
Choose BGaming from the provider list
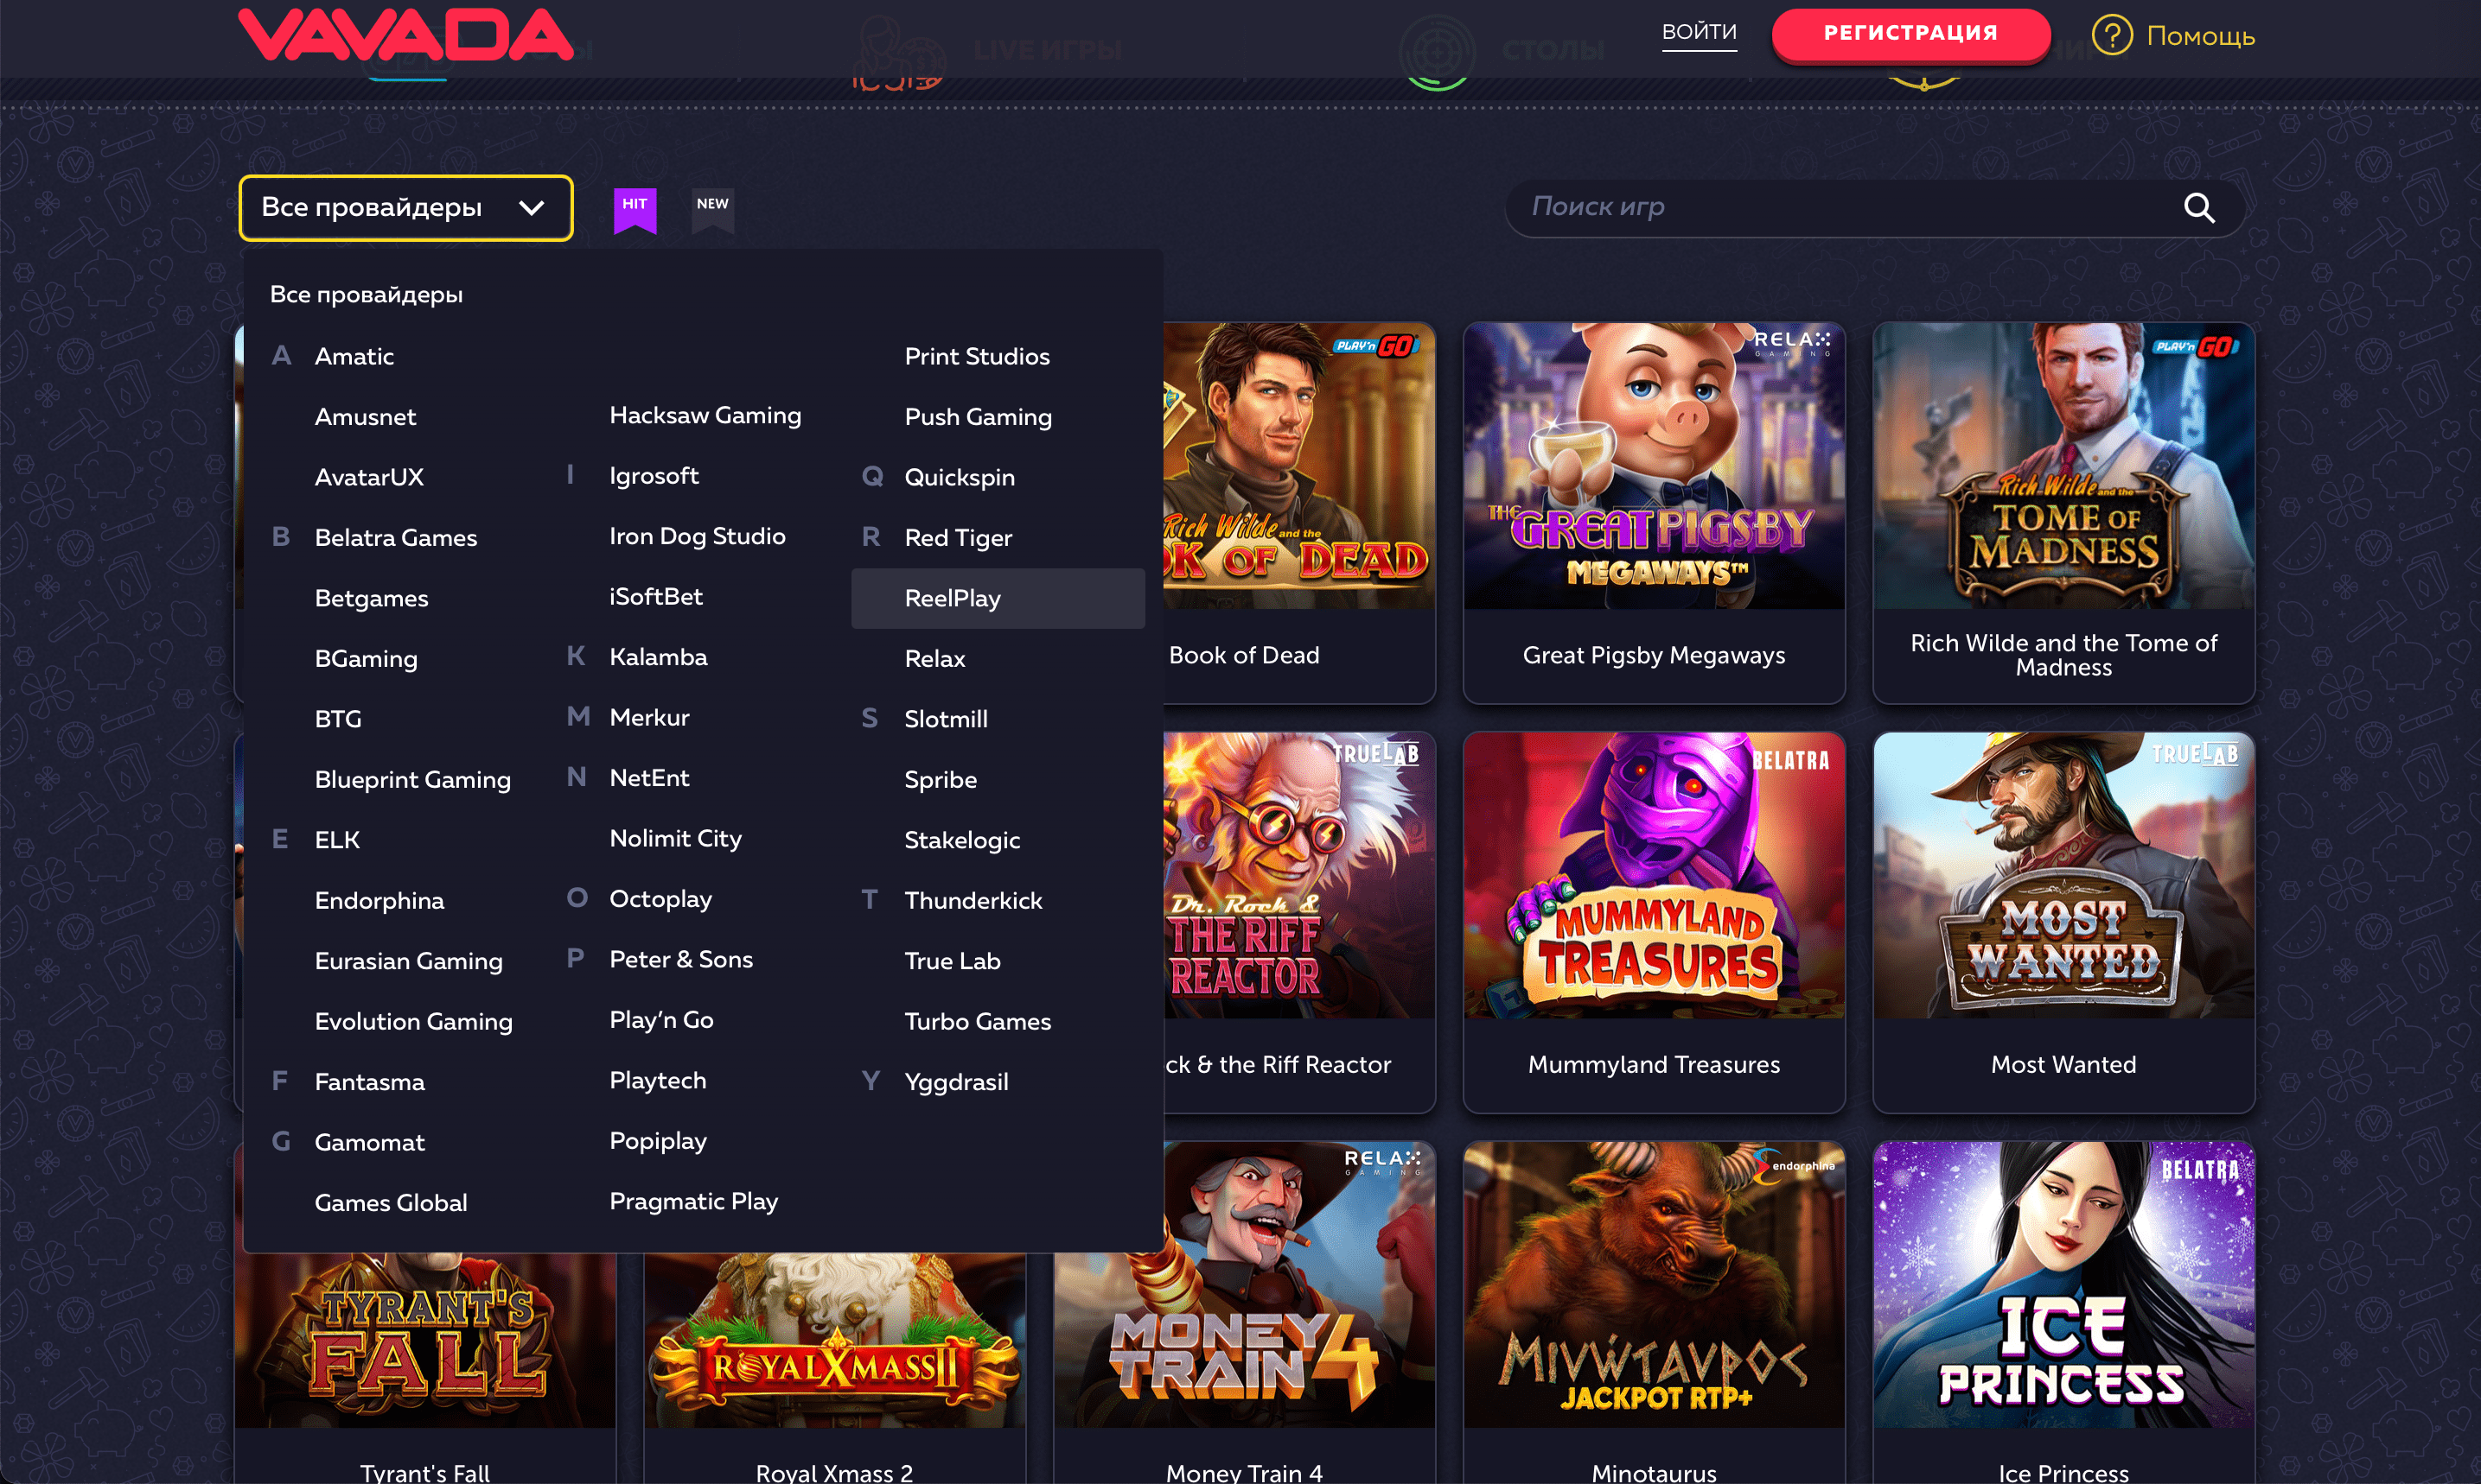pyautogui.click(x=366, y=659)
